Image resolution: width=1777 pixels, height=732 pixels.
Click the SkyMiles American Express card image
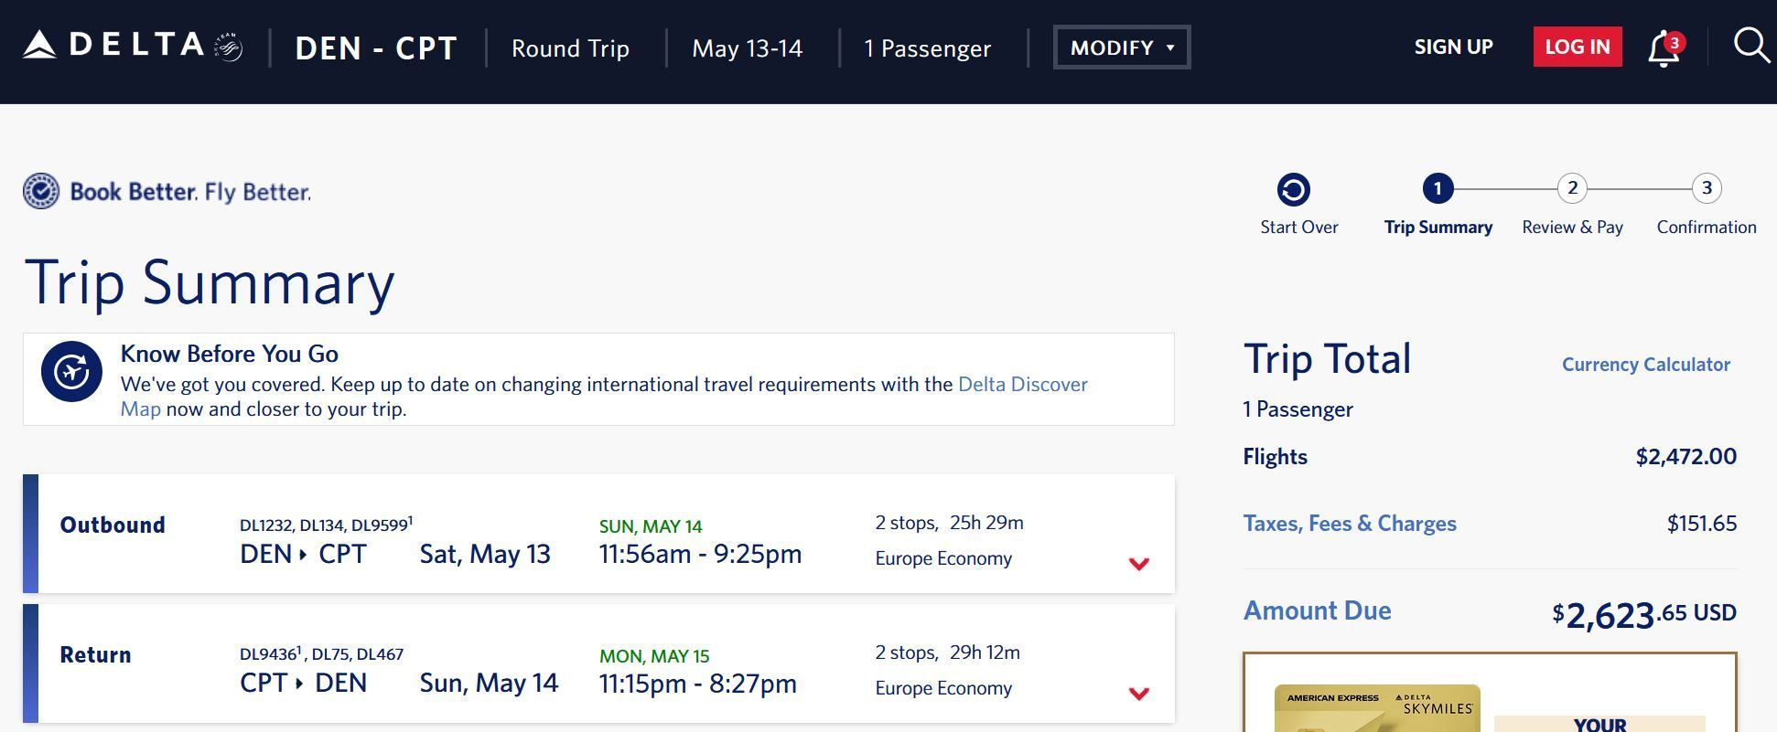click(1376, 708)
